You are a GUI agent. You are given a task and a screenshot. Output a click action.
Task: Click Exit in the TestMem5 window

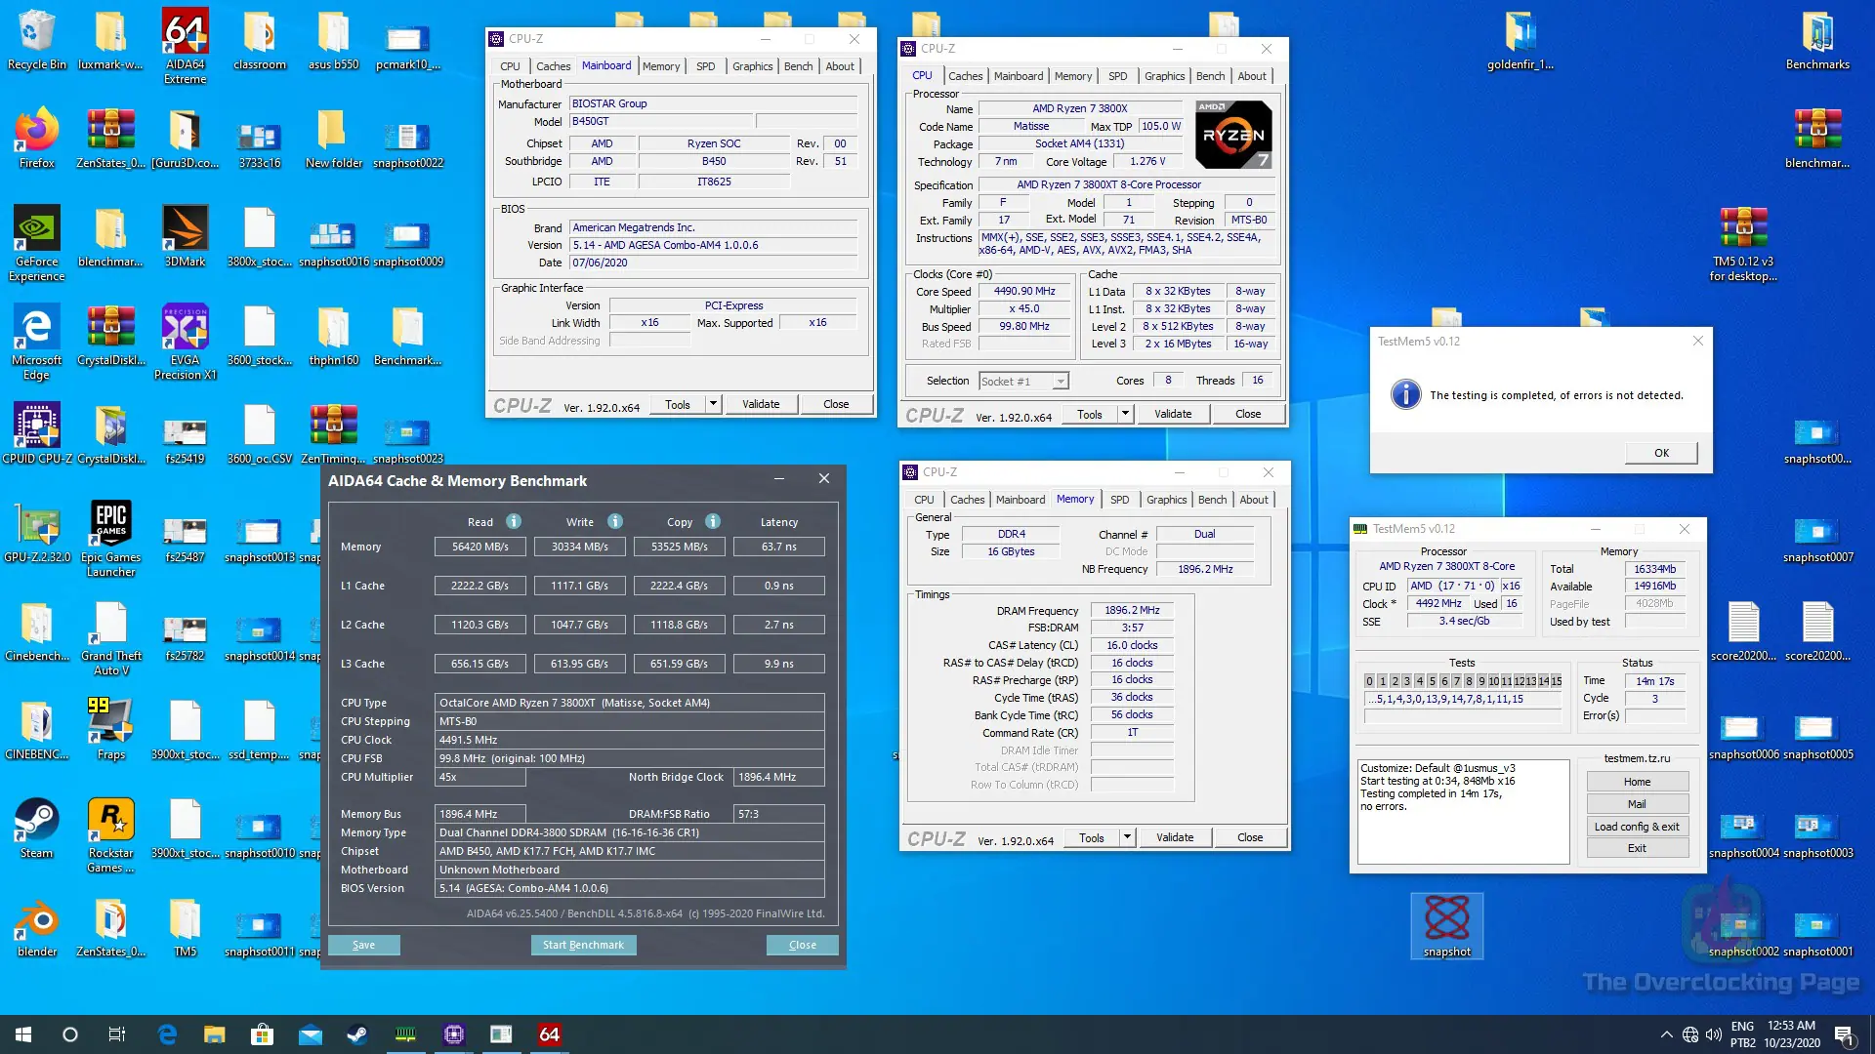1637,848
